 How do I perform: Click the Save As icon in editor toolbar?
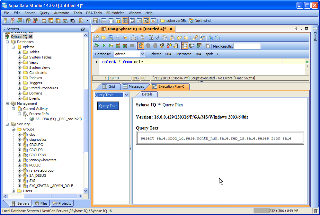coord(118,38)
